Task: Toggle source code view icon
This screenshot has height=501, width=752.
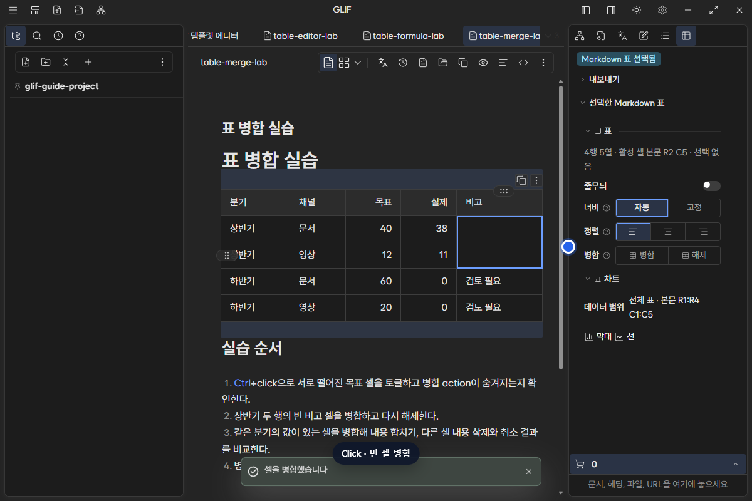Action: click(x=523, y=63)
